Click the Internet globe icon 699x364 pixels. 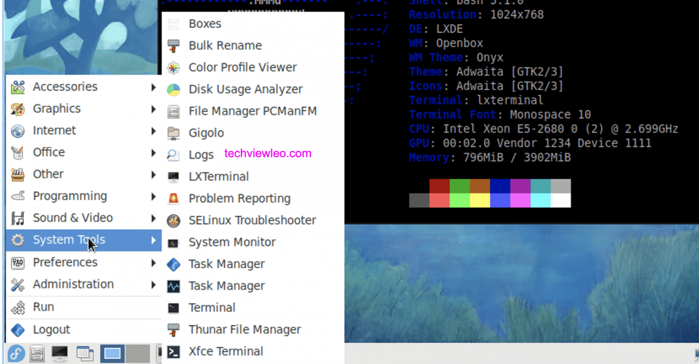(x=18, y=130)
